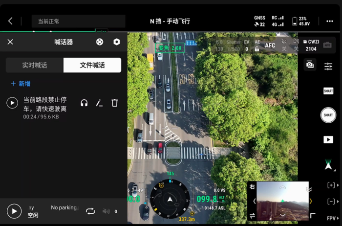Viewport: 342px width, 226px height.
Task: Open RC and 4G signal status
Action: click(x=278, y=21)
